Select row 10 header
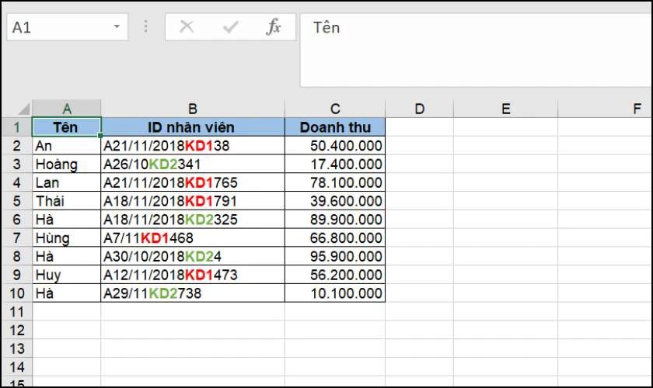Screen dimensions: 653x388 (x=16, y=293)
